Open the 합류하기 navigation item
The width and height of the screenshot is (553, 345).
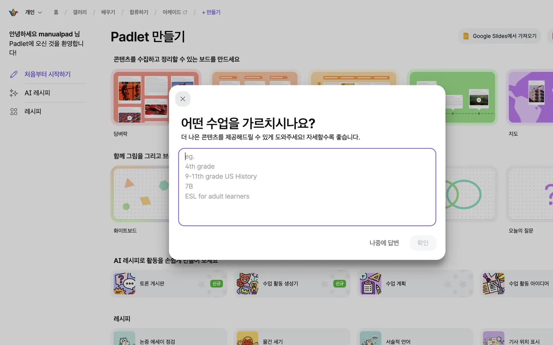click(x=139, y=12)
